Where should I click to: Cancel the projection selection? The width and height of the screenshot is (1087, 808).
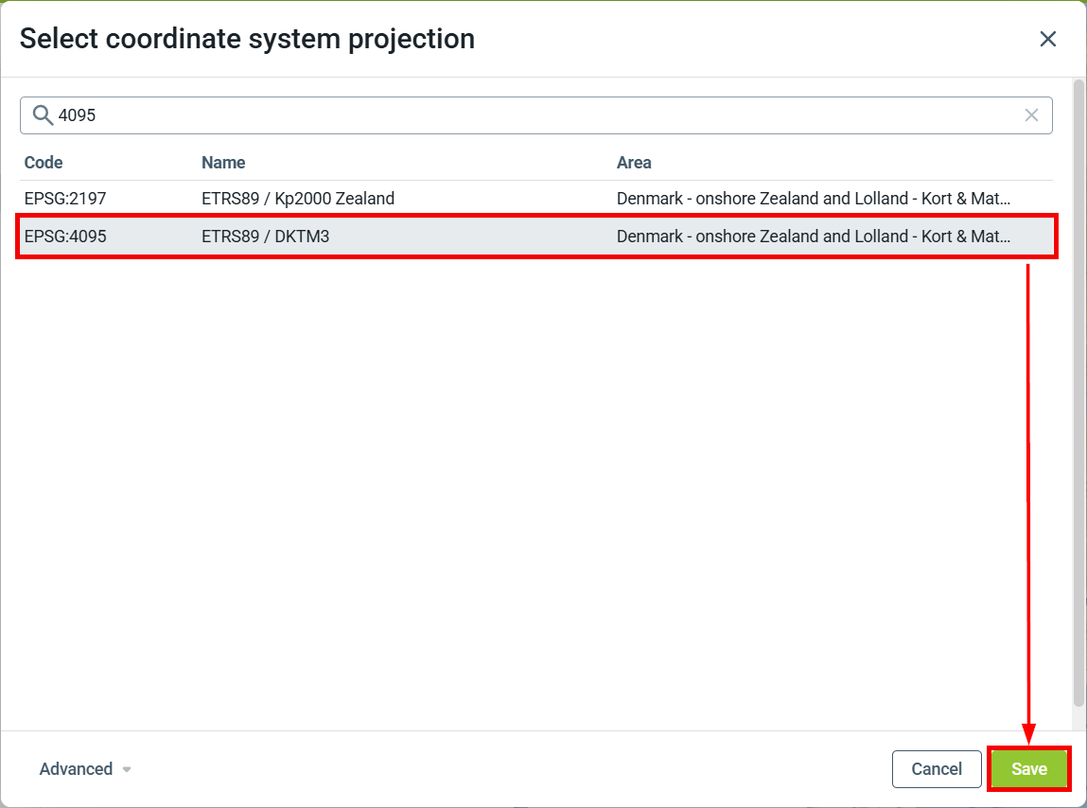pyautogui.click(x=937, y=768)
